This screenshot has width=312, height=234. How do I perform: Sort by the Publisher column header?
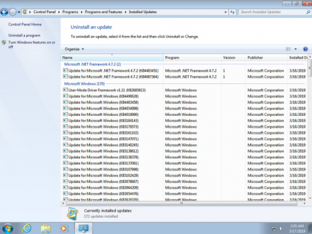pos(266,57)
